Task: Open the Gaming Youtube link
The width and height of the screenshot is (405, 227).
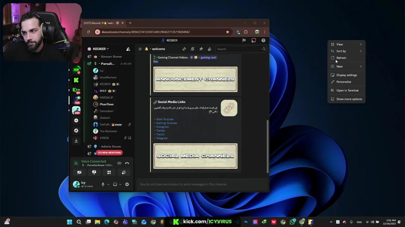Action: click(x=166, y=123)
